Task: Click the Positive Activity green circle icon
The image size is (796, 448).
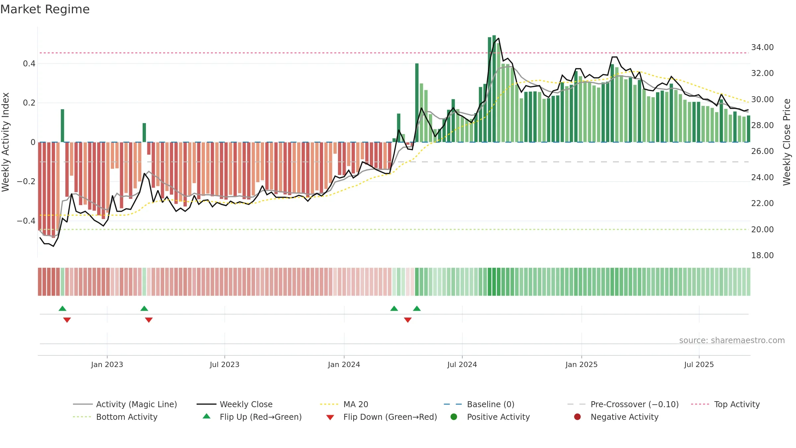Action: [x=454, y=417]
